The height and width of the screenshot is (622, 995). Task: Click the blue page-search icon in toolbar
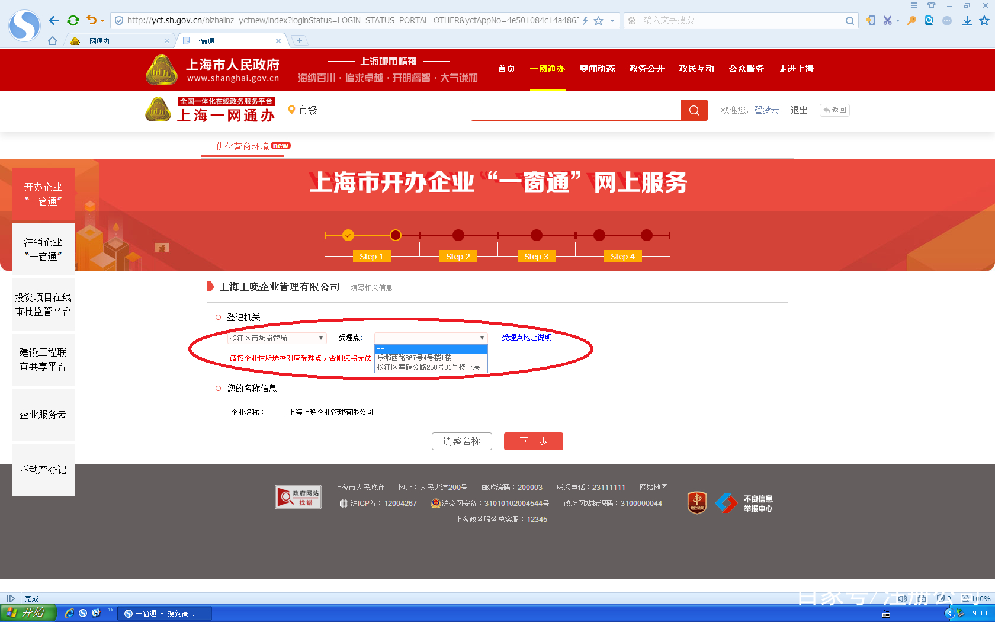pyautogui.click(x=929, y=20)
